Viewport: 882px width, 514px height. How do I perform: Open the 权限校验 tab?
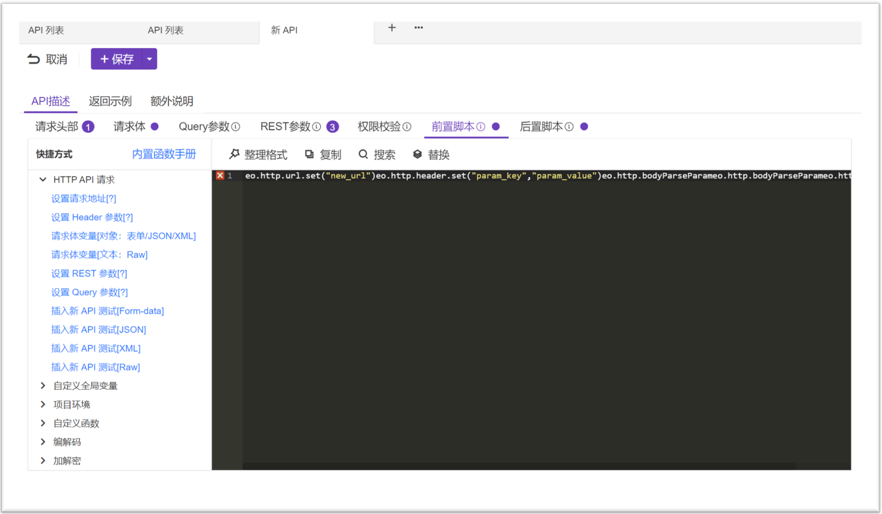379,127
